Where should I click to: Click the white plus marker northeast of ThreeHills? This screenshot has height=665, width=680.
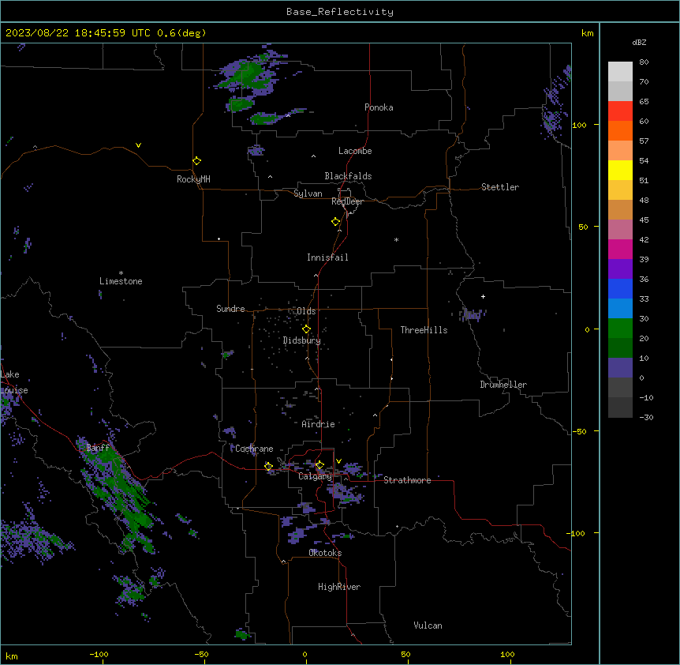(x=483, y=296)
